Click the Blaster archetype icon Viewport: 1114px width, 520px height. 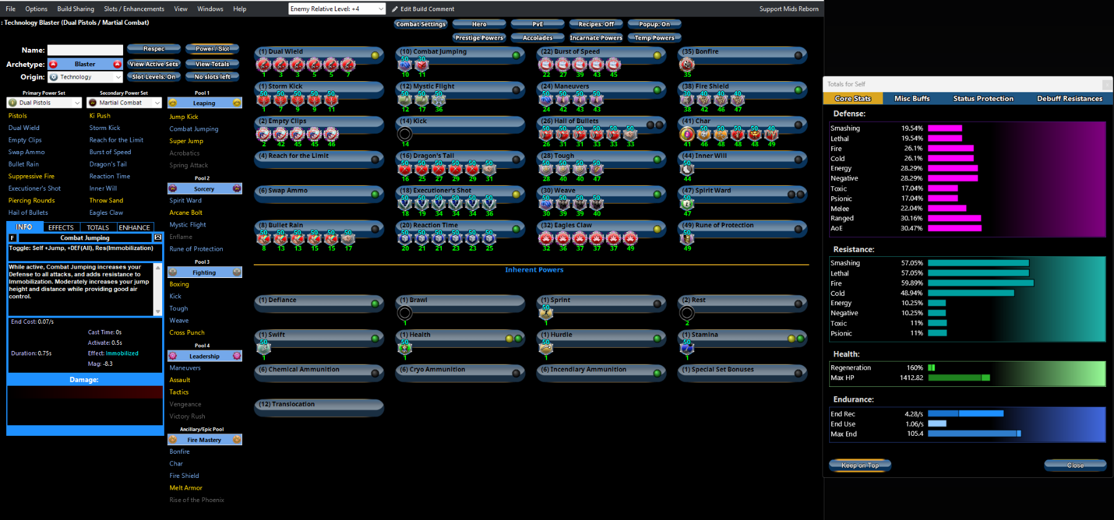[x=53, y=64]
